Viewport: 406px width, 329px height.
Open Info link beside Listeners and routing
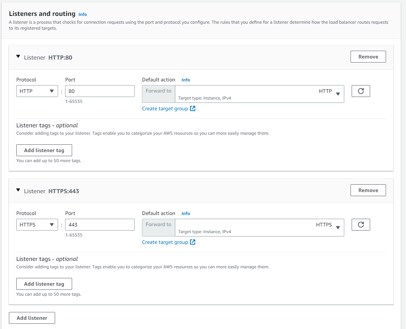coord(82,14)
